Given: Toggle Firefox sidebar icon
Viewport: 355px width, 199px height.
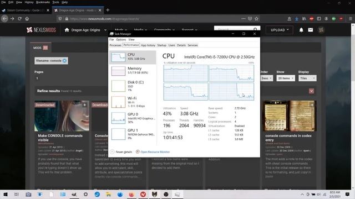Looking at the screenshot, I should (319, 19).
